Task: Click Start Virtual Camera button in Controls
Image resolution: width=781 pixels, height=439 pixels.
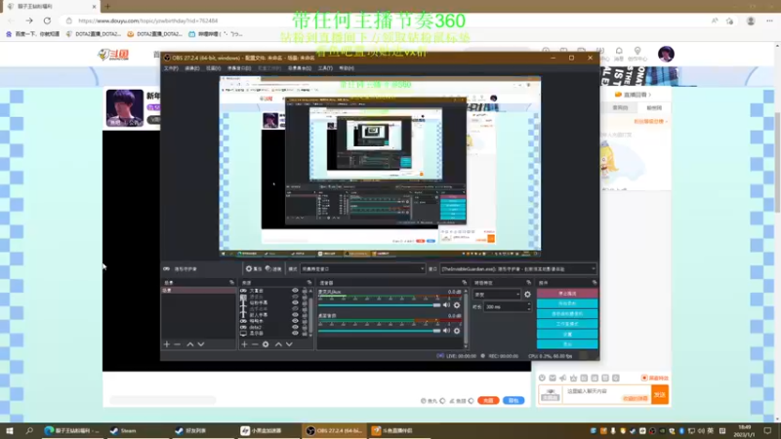Action: [567, 314]
